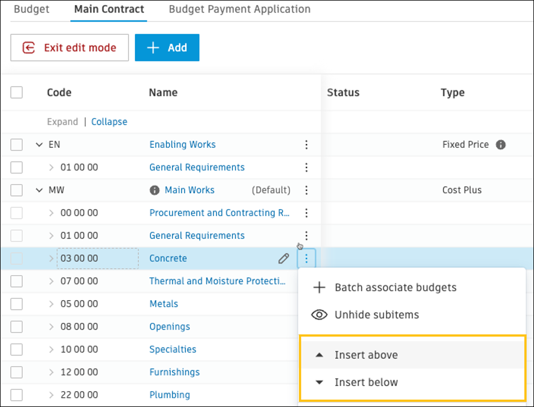Switch to the Budget Payment Application tab

(240, 10)
